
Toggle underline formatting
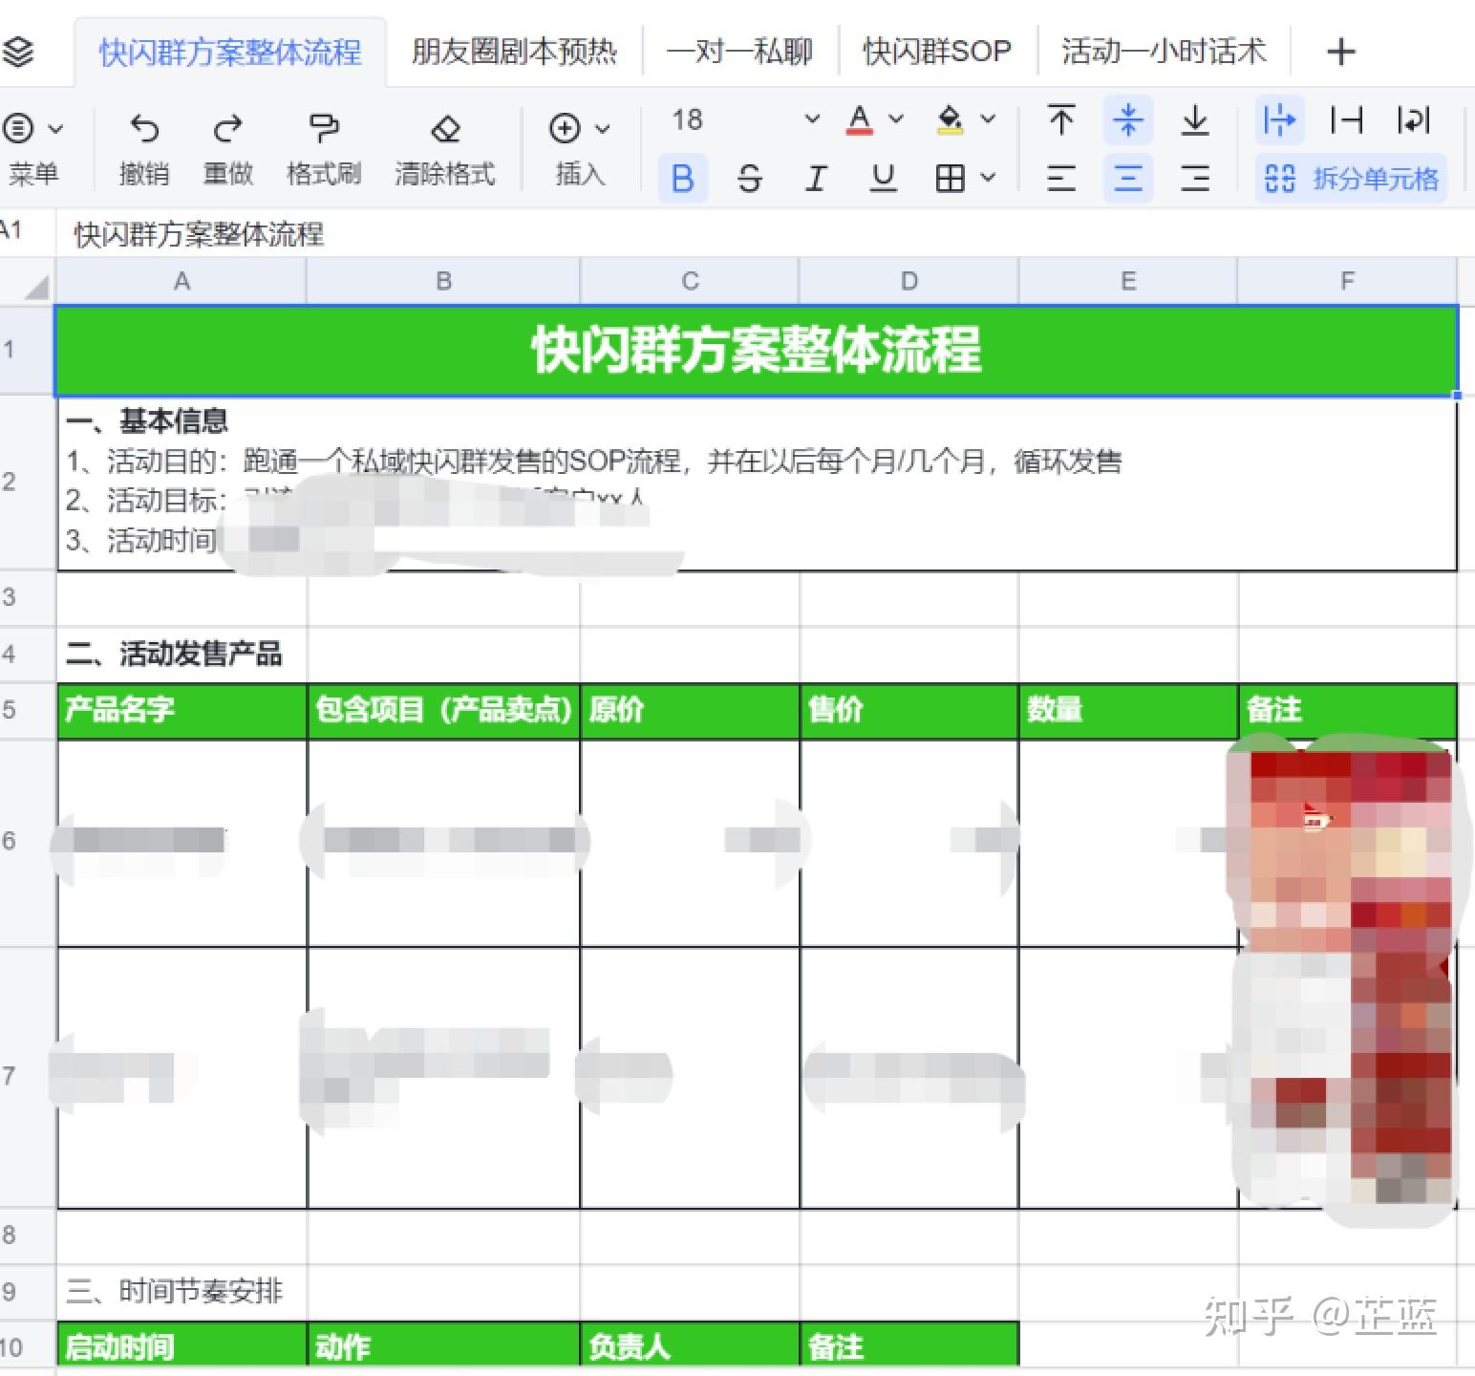884,179
